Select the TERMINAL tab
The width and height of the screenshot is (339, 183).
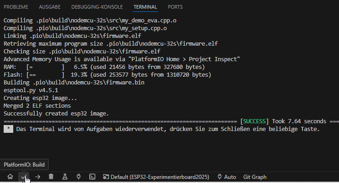click(x=145, y=7)
